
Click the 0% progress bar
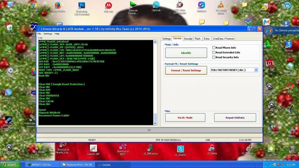click(149, 130)
